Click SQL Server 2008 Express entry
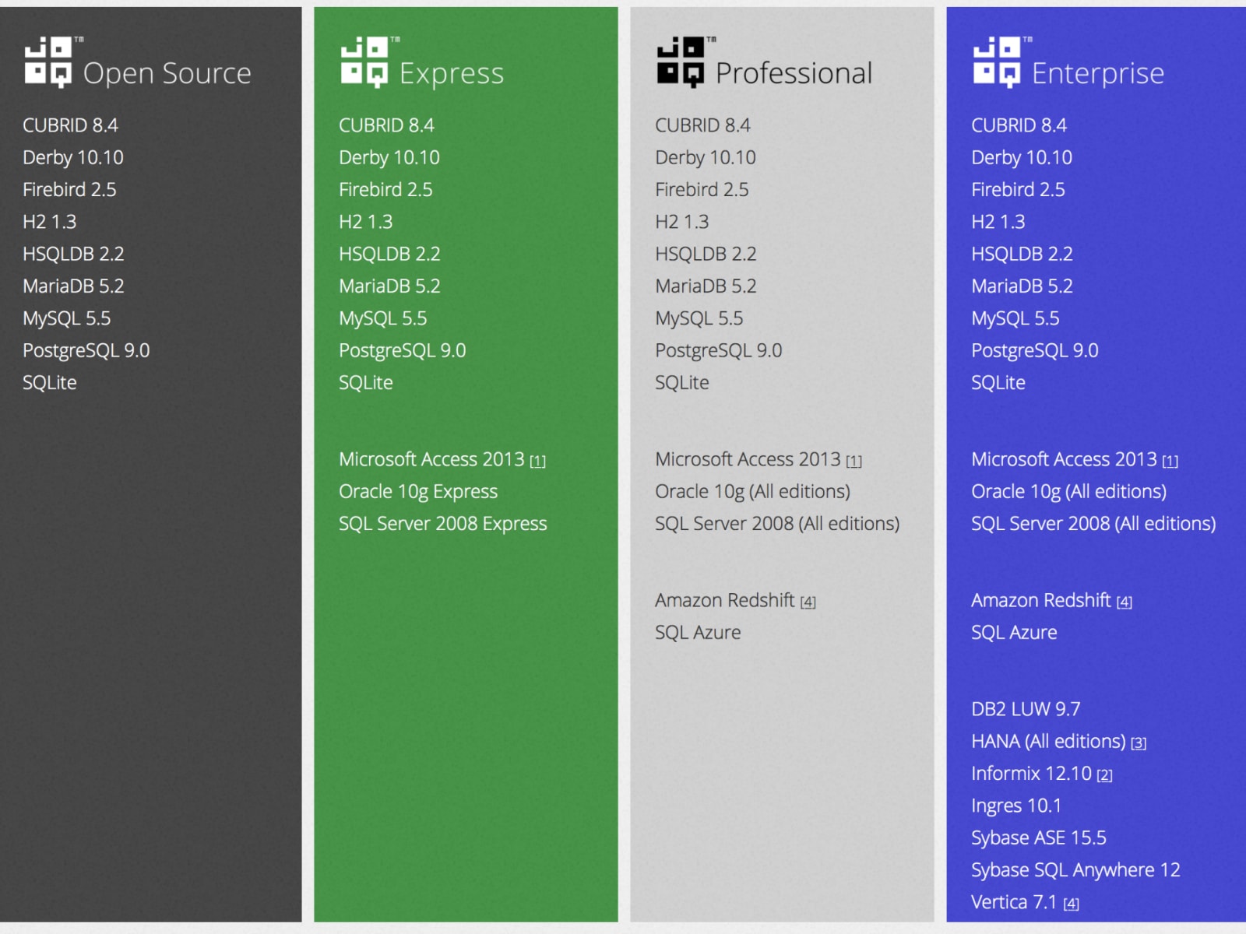Screen dimensions: 1246x934 443,524
